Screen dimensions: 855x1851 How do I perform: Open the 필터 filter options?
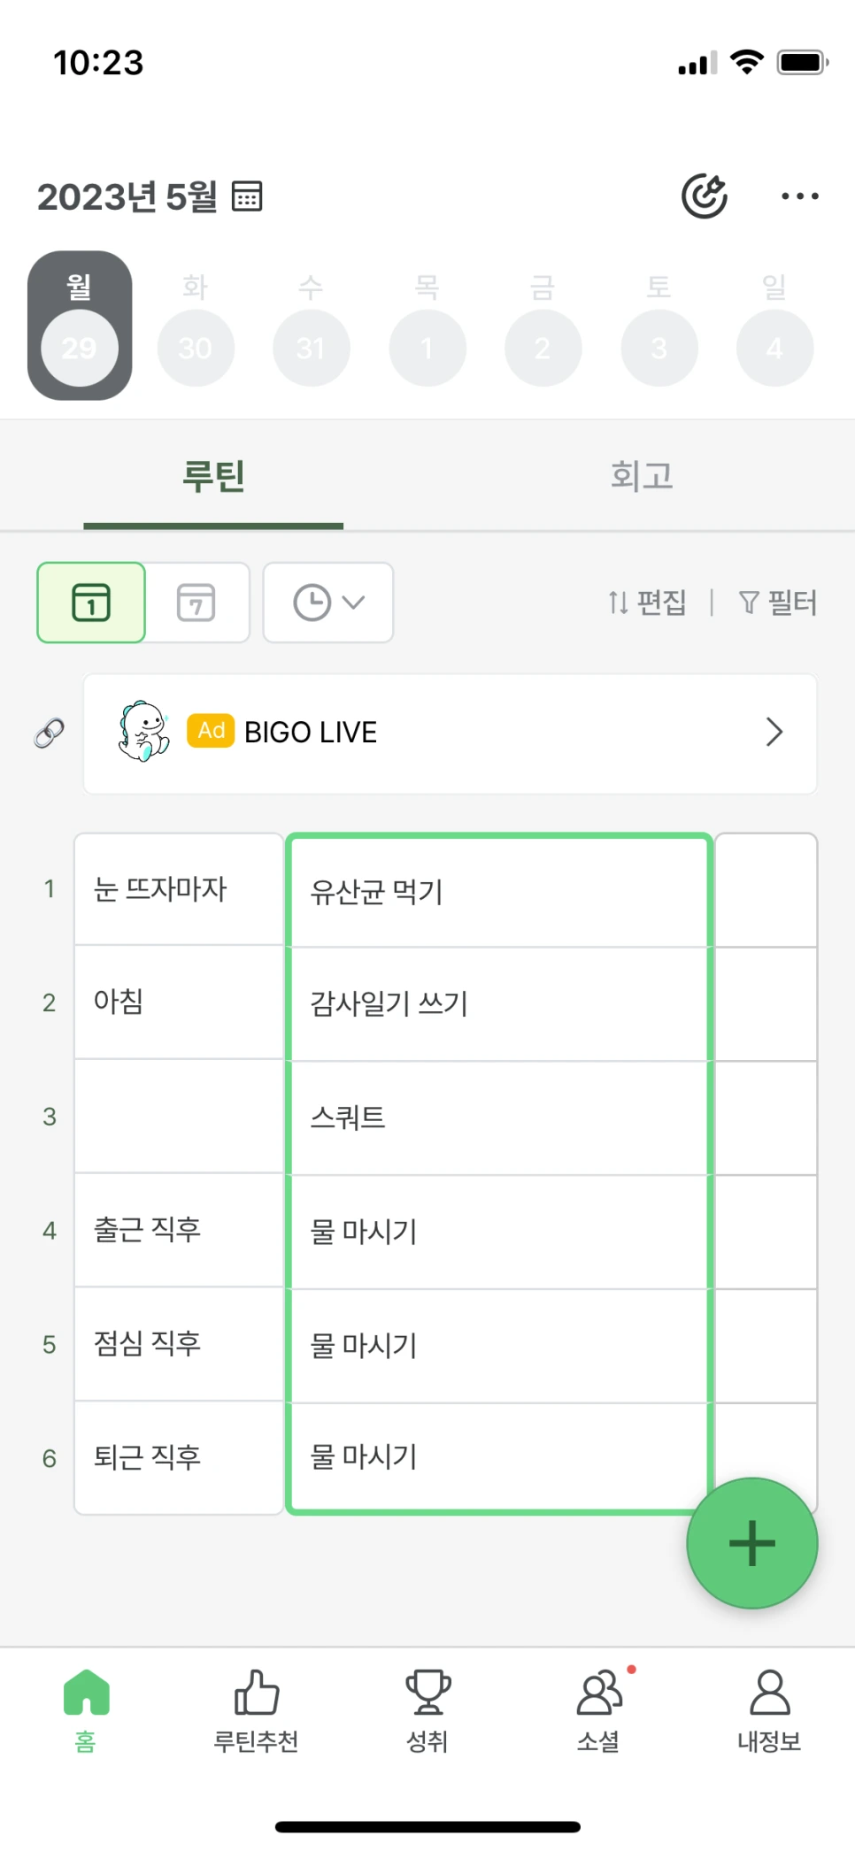tap(778, 603)
